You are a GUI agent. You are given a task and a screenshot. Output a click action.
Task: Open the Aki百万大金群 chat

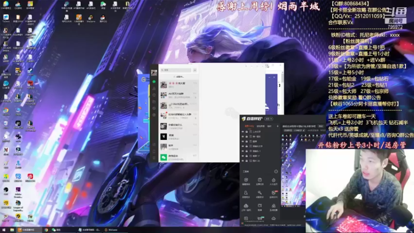click(x=179, y=95)
